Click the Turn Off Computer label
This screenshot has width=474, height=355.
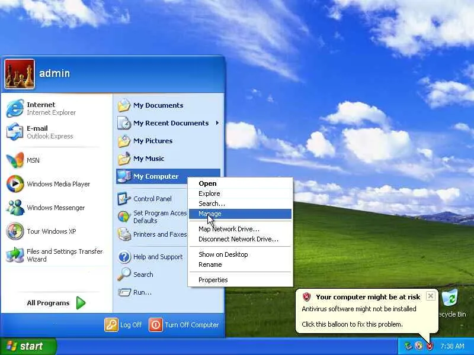191,325
